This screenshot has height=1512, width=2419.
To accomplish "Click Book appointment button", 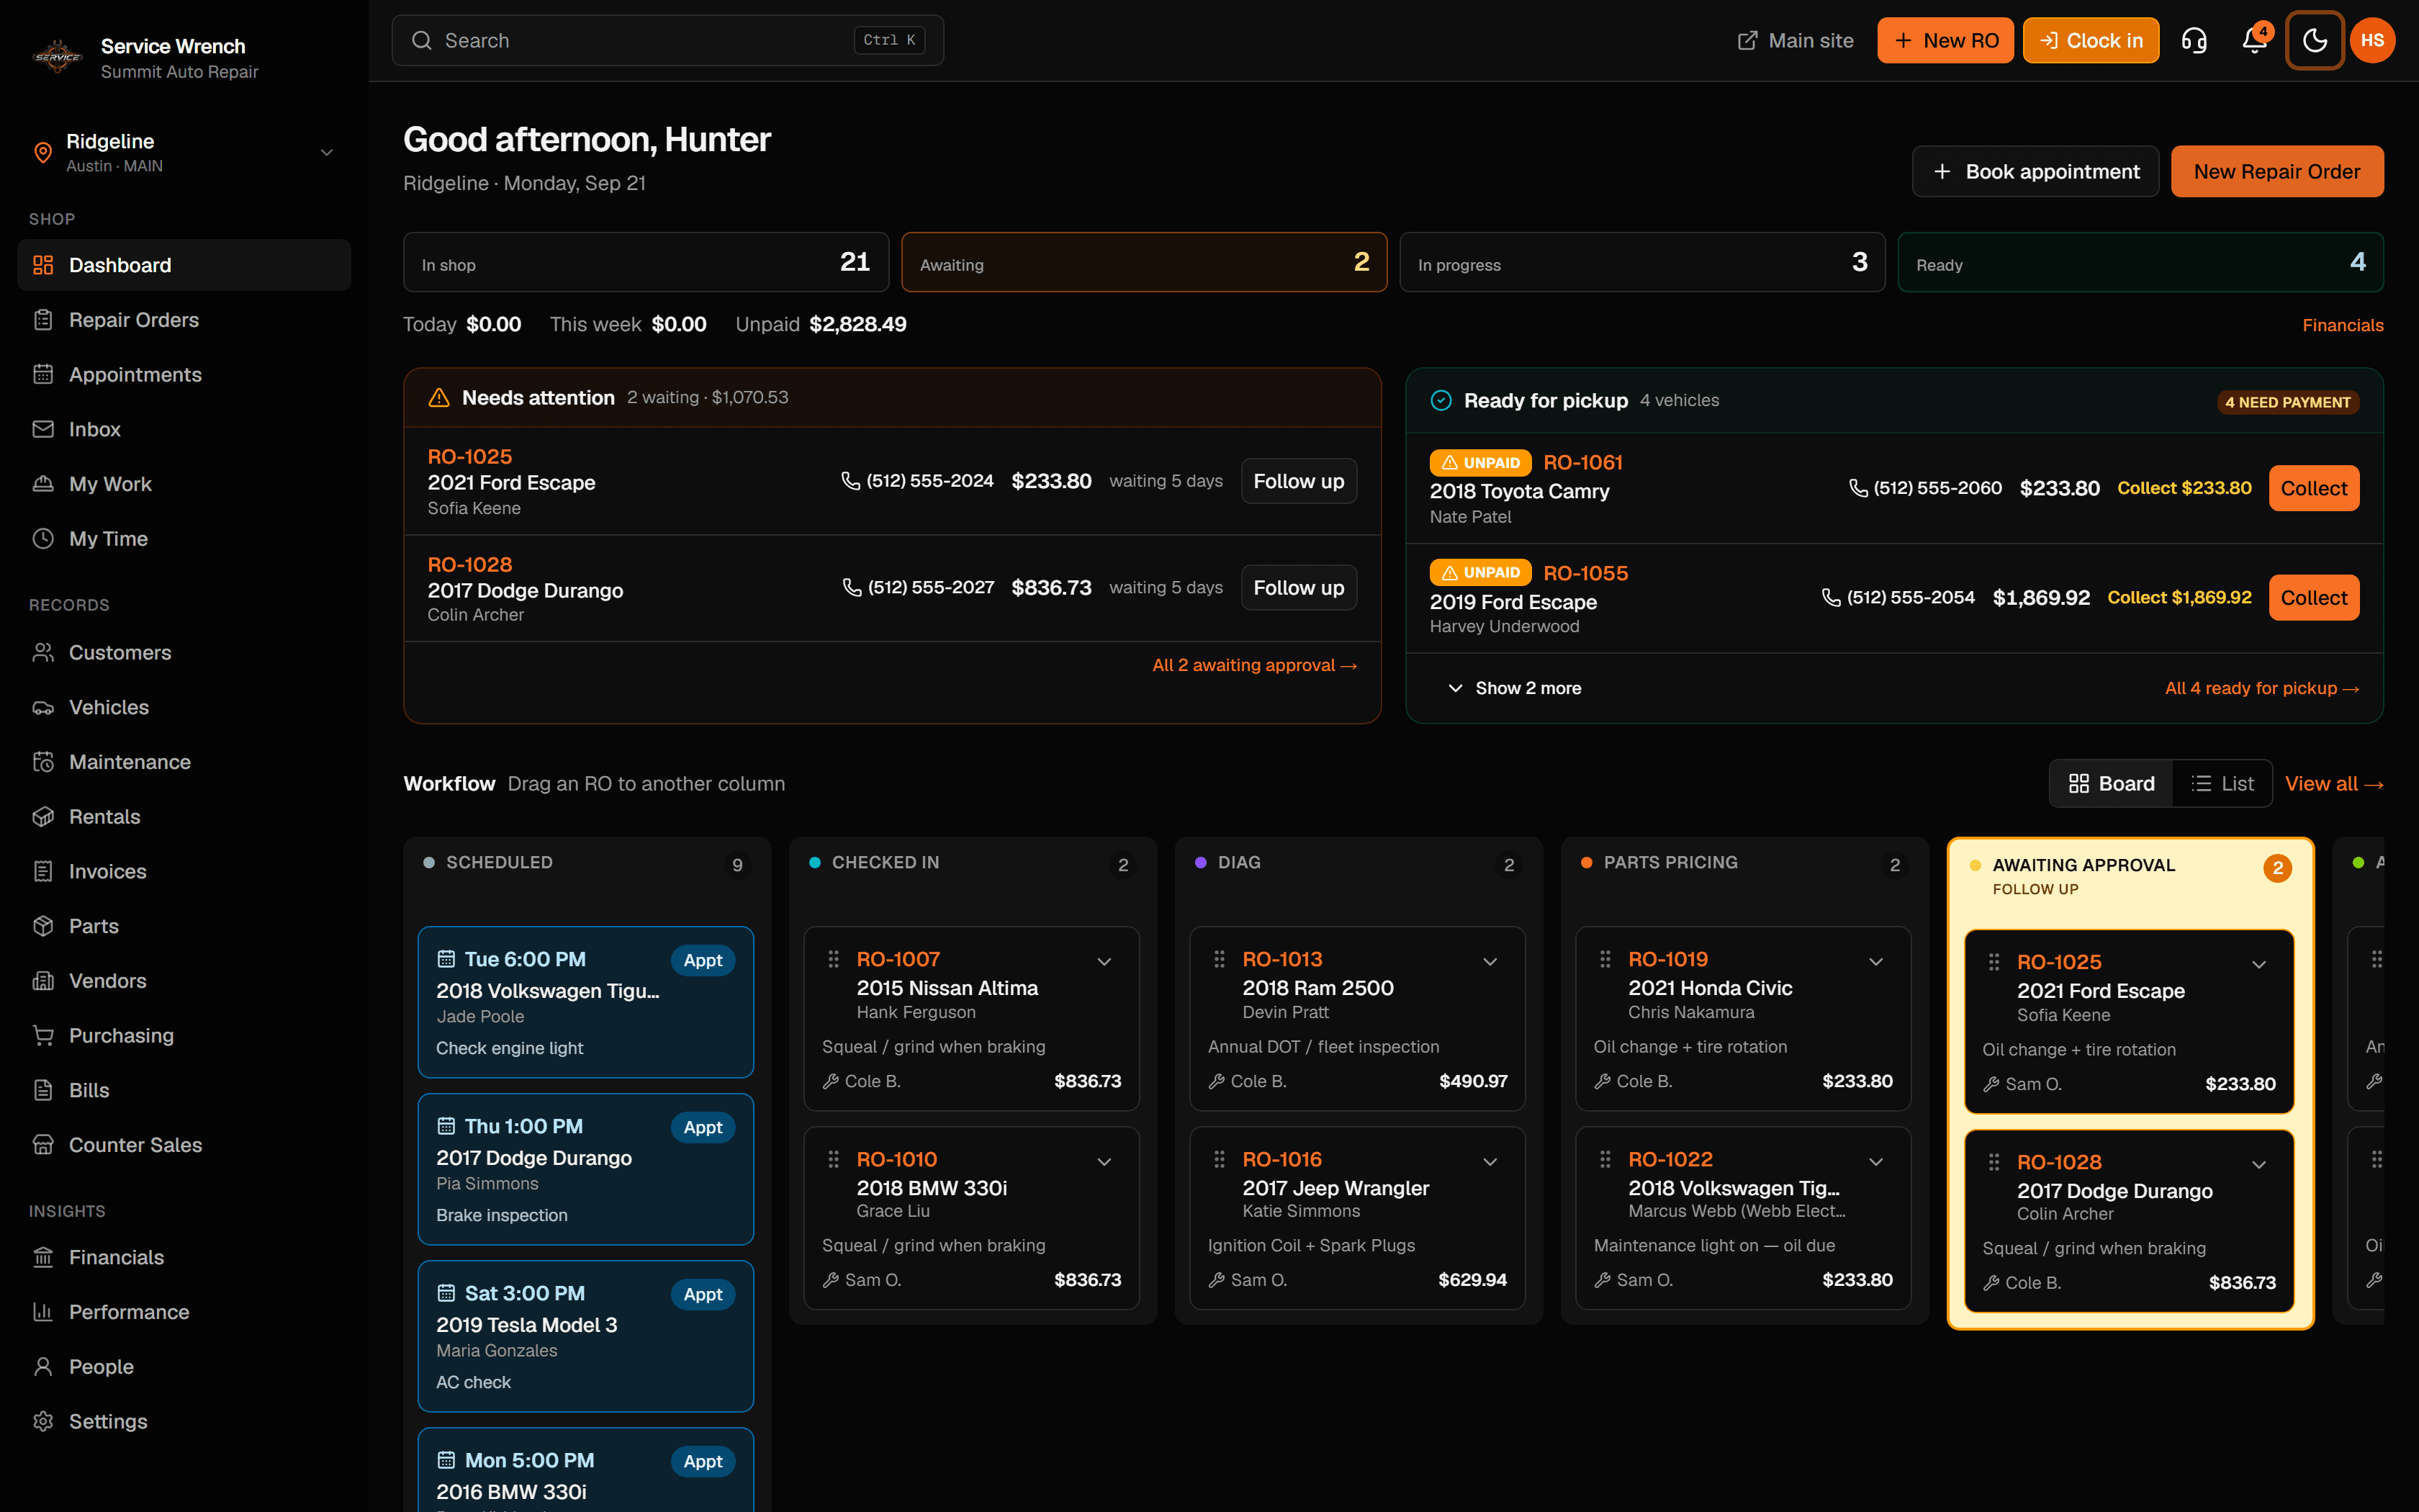I will click(x=2035, y=171).
